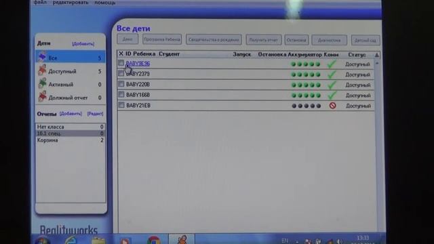This screenshot has height=244, width=434.
Task: Click communication checkmark for BABY220B
Action: 332,85
